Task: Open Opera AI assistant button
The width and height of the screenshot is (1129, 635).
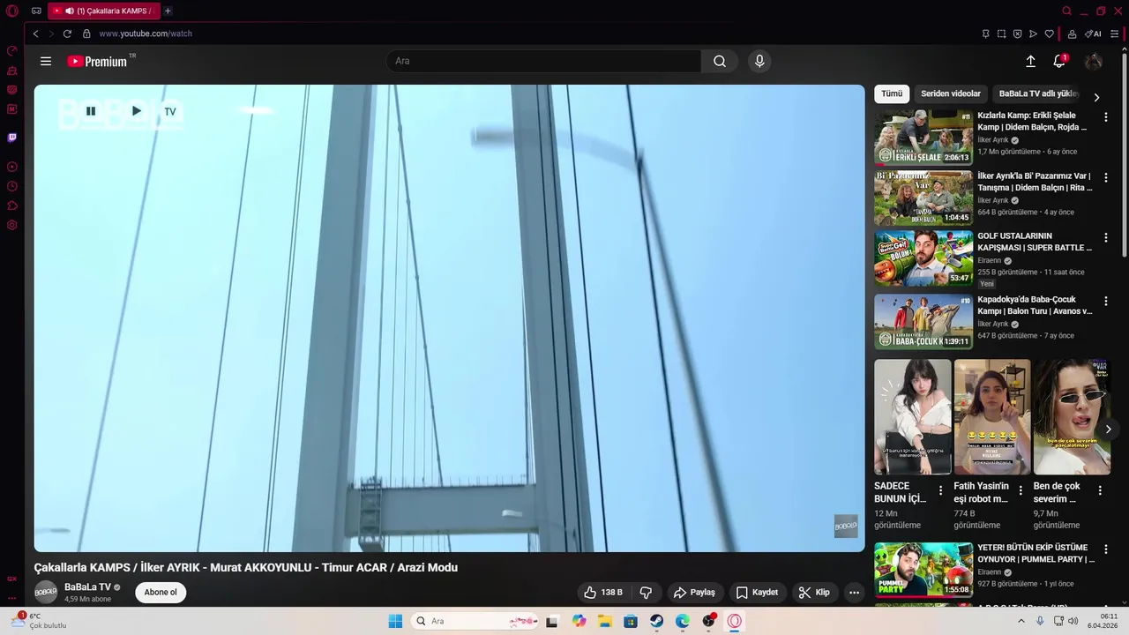Action: [1093, 34]
